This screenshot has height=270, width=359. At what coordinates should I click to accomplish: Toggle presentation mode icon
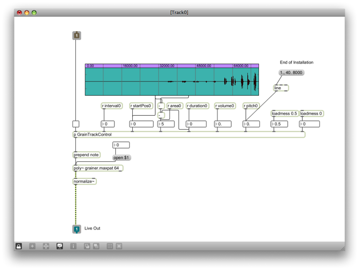click(x=59, y=246)
